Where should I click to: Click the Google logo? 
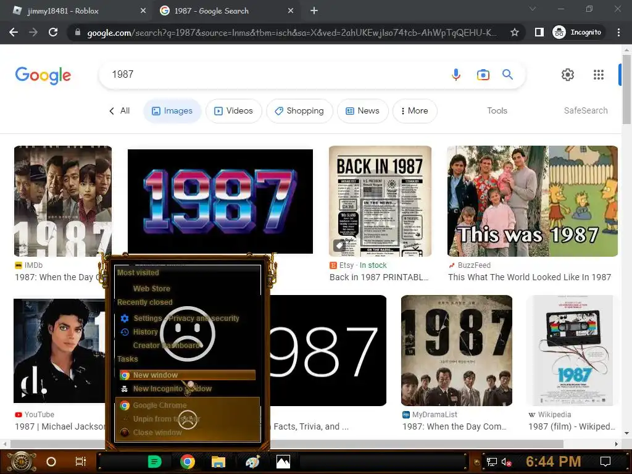pyautogui.click(x=43, y=75)
